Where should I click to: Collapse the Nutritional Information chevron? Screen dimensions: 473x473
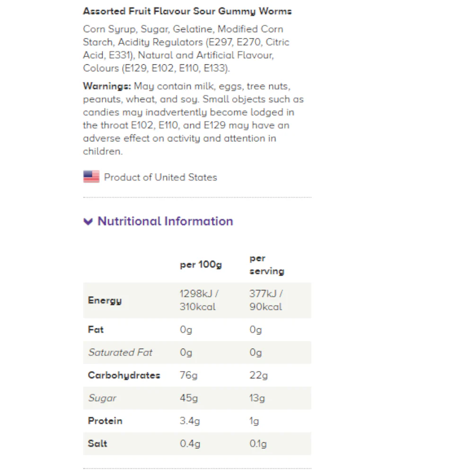click(88, 222)
